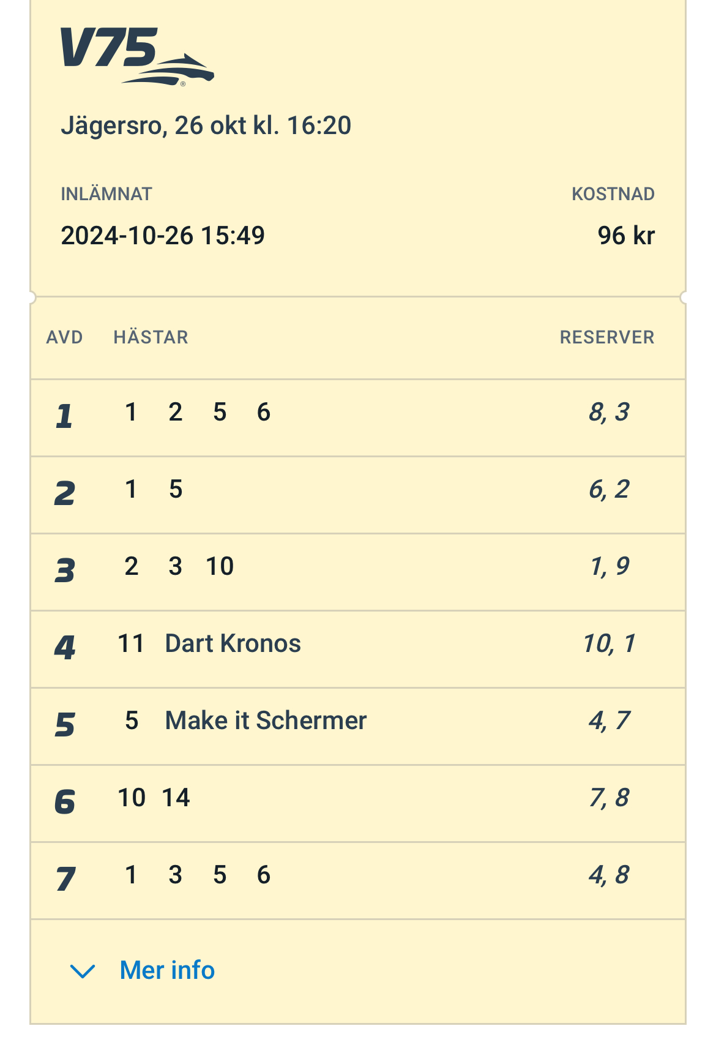Select leg 4 number icon
The height and width of the screenshot is (1045, 716).
point(64,648)
